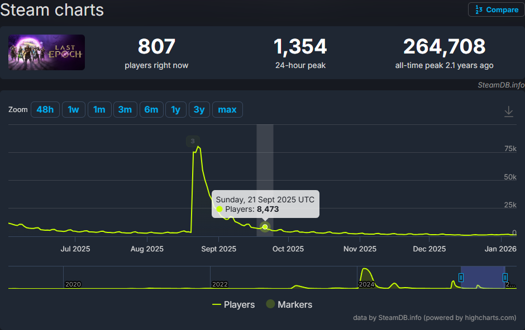Open the SteamDB.info chart credit link
Screen dimensions: 525x330
(501, 85)
